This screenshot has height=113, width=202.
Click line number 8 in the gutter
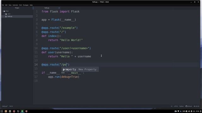point(37,40)
